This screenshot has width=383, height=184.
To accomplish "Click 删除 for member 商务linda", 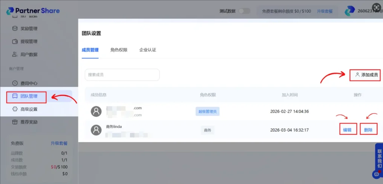I will pyautogui.click(x=368, y=130).
